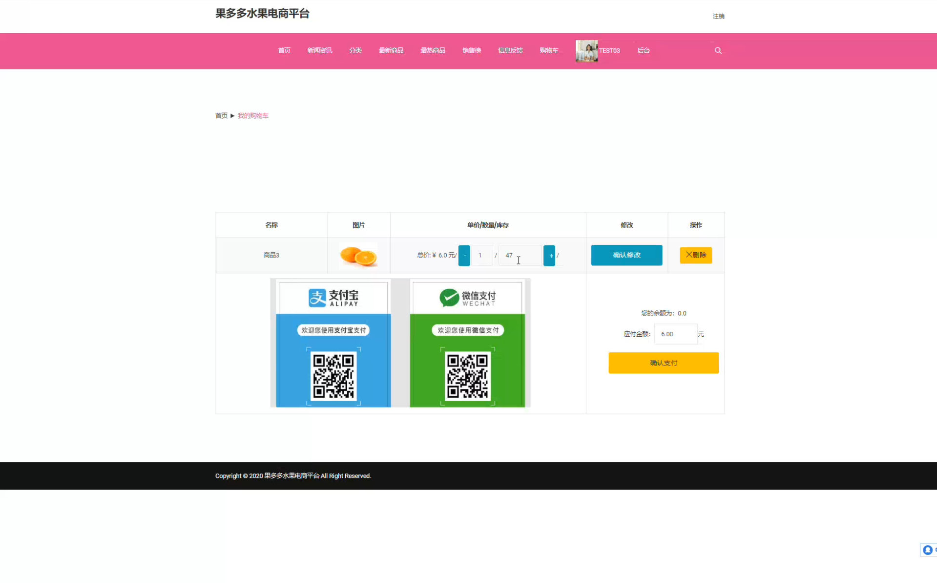Click the floating chat icon at bottom right
This screenshot has height=583, width=937.
(x=928, y=550)
